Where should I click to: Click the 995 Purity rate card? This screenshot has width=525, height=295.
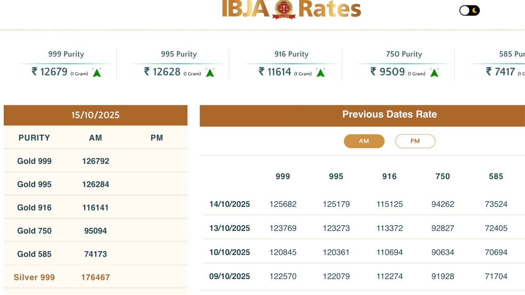178,64
